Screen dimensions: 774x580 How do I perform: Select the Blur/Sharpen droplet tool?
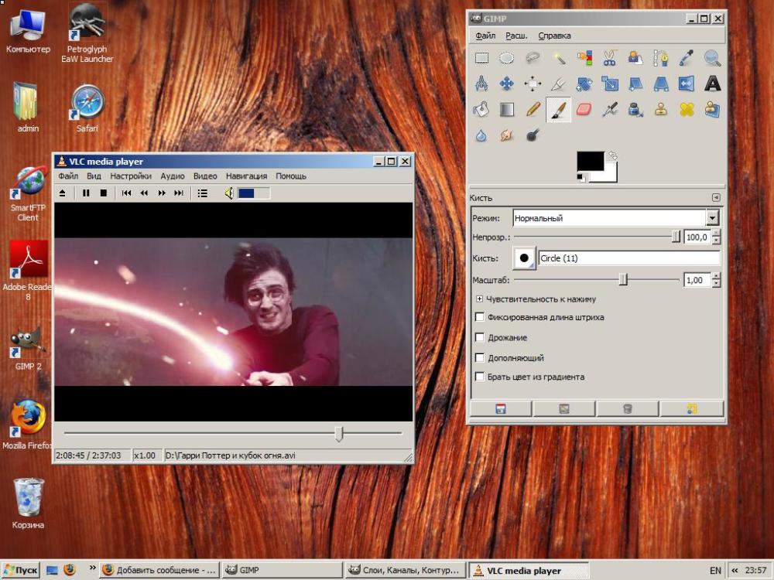[481, 135]
